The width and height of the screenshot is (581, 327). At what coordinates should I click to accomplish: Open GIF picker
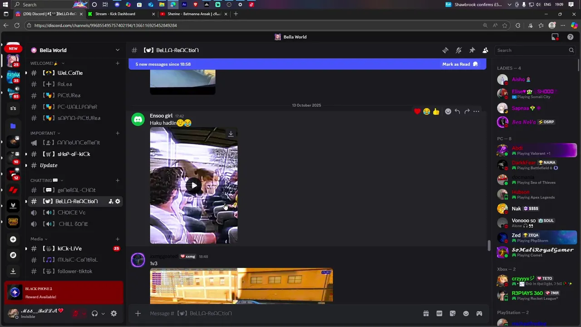pos(439,313)
